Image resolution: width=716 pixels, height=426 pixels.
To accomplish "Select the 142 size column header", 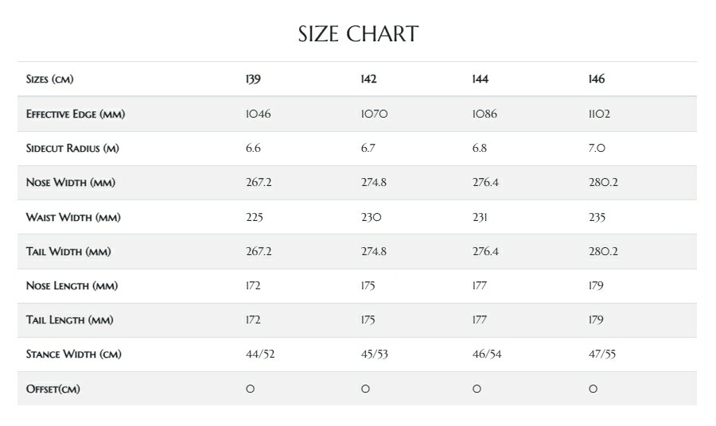I will pos(368,79).
